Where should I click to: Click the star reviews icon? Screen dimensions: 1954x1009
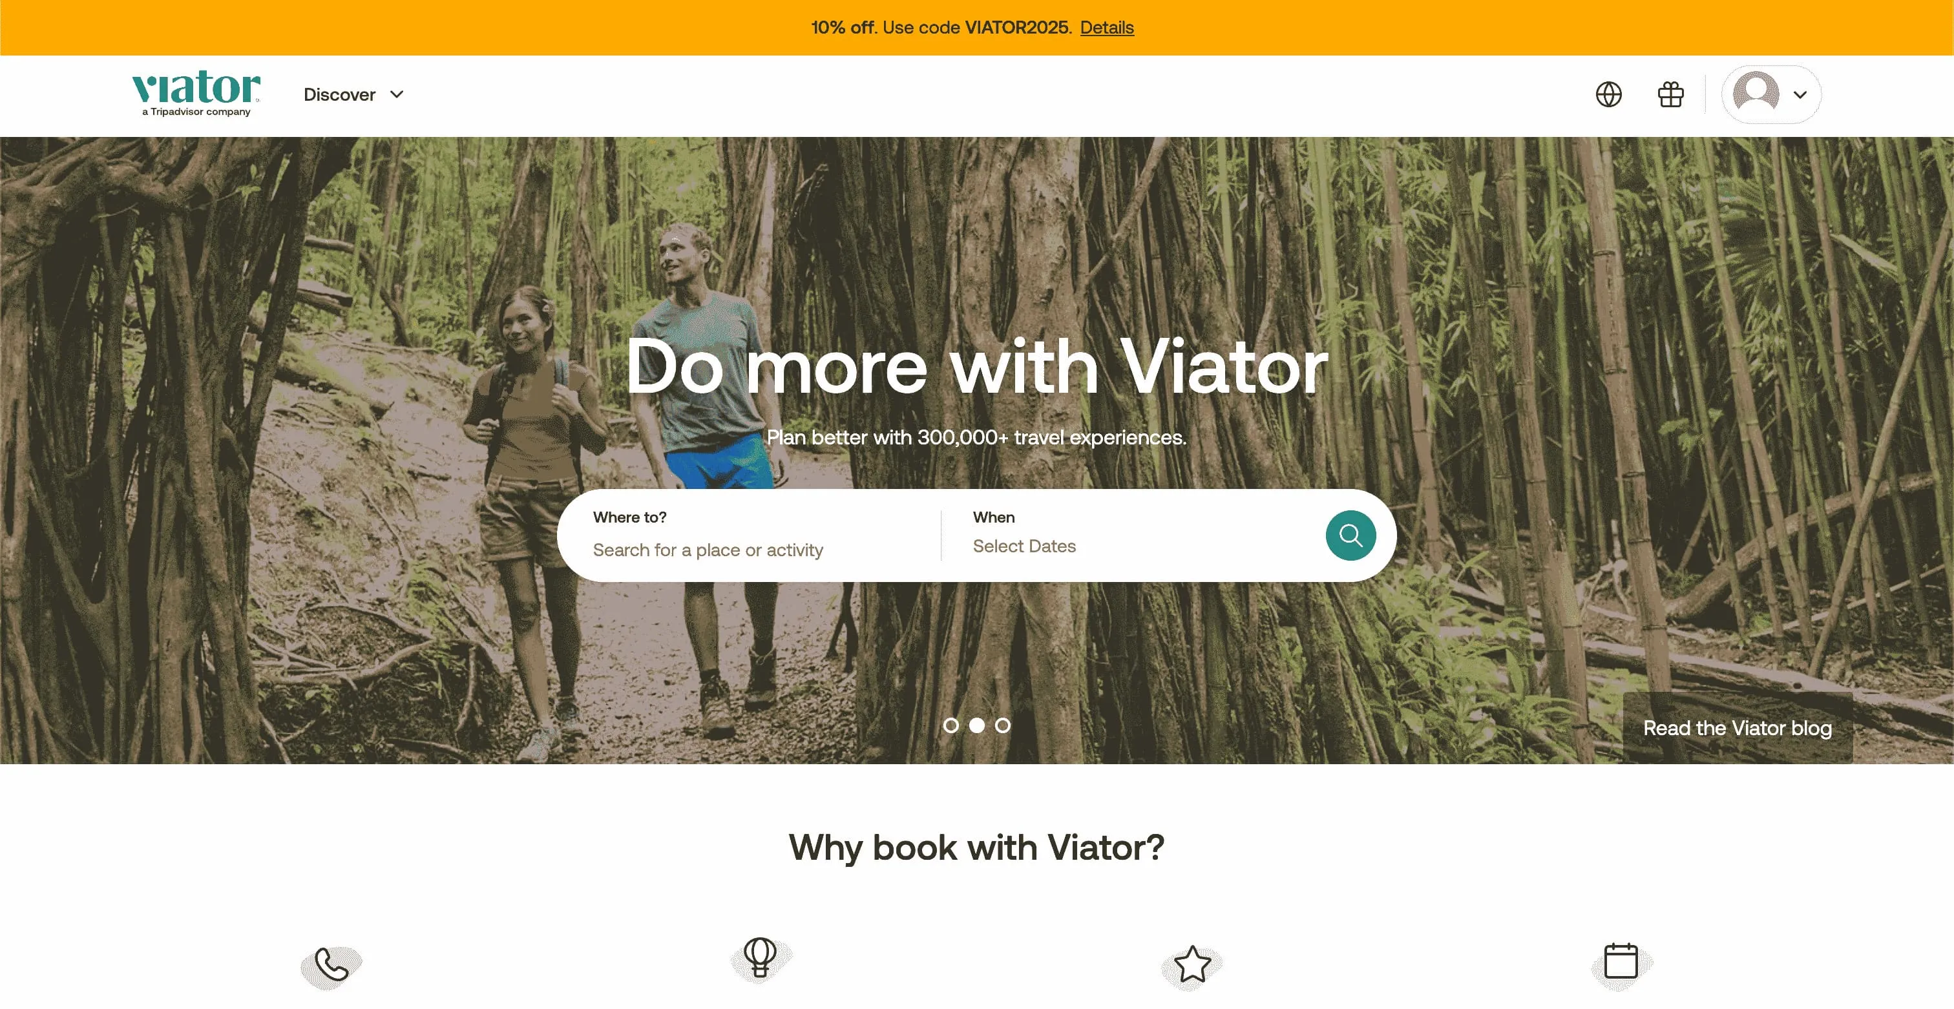click(x=1192, y=964)
